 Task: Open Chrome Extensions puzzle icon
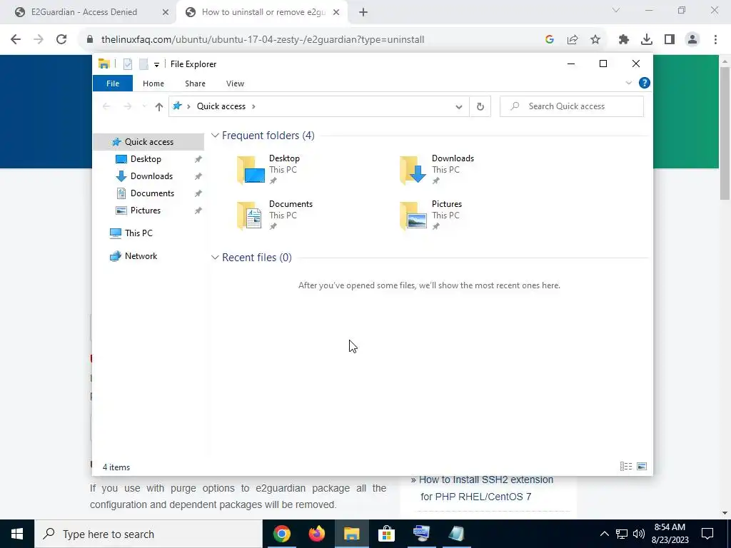[x=624, y=40]
